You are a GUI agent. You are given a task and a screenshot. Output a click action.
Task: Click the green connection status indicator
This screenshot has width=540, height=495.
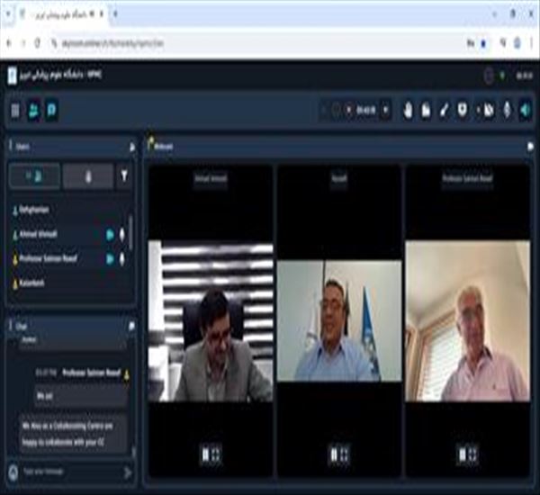[x=502, y=76]
